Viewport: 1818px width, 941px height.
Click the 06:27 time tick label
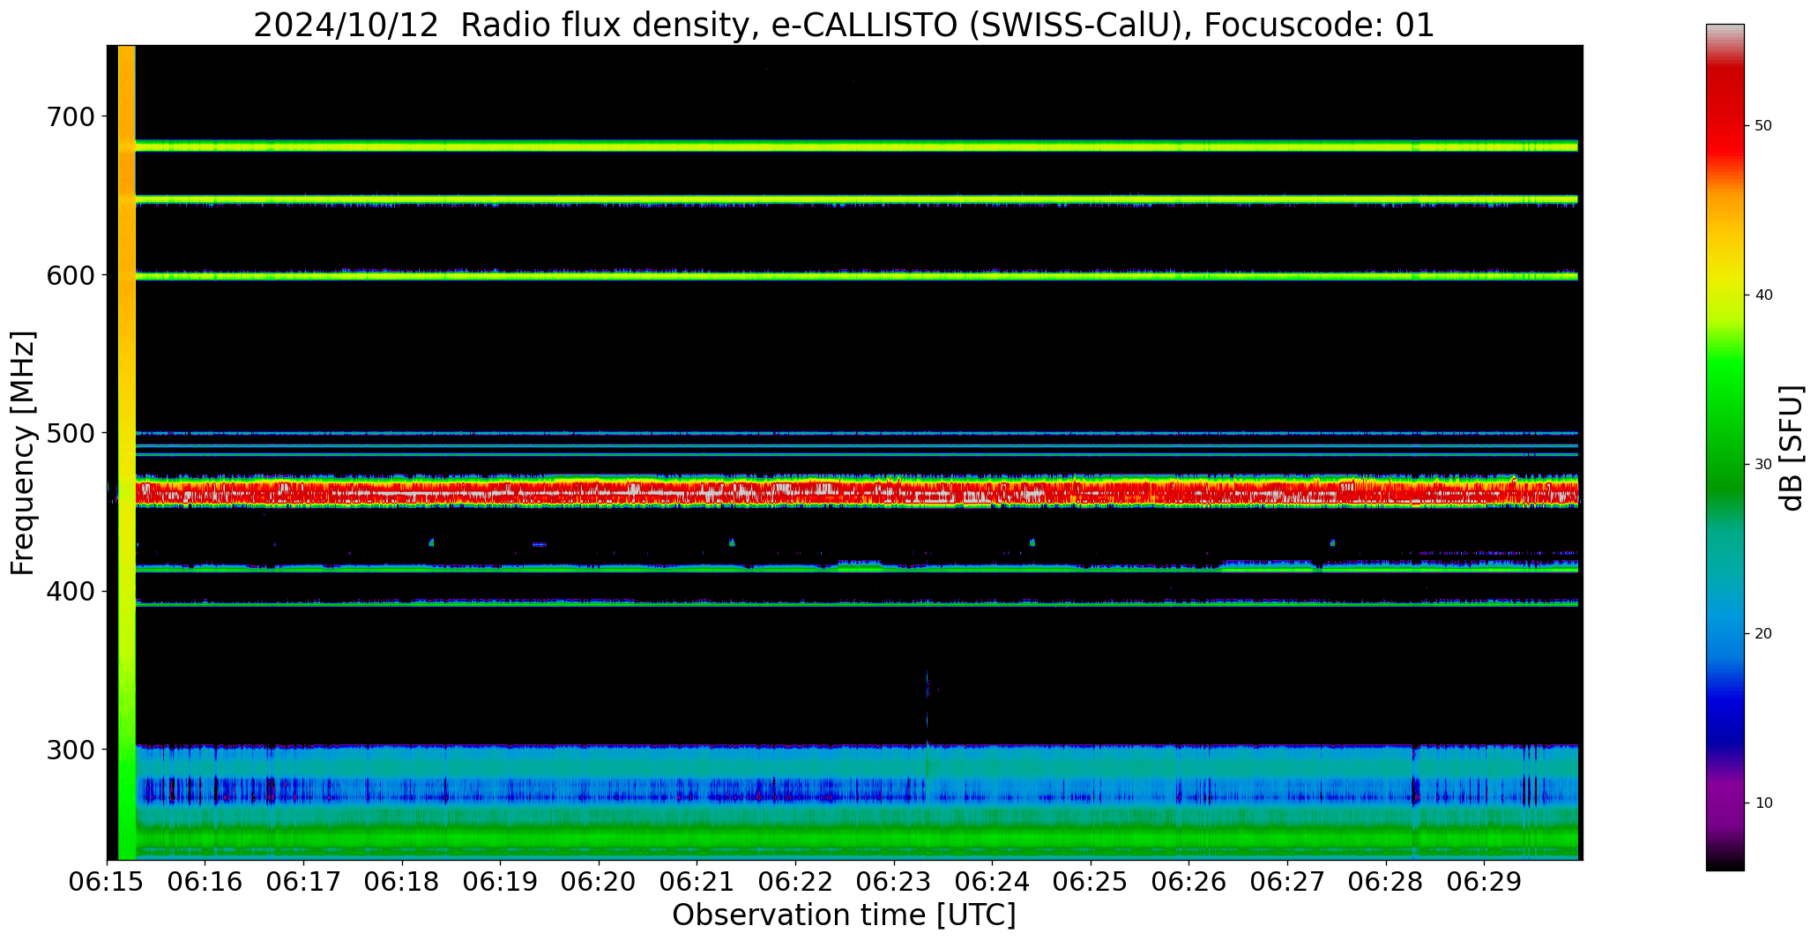[x=1287, y=881]
